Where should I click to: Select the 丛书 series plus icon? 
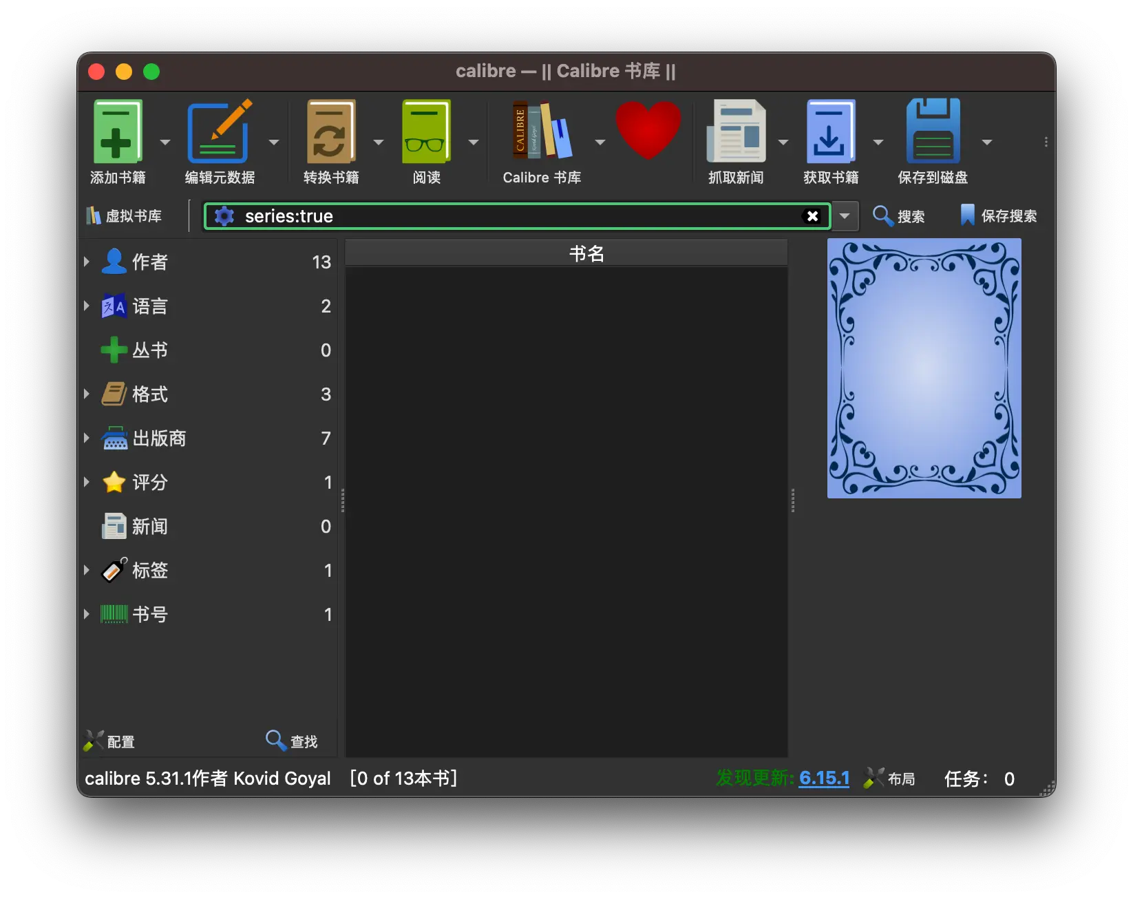[x=114, y=350]
